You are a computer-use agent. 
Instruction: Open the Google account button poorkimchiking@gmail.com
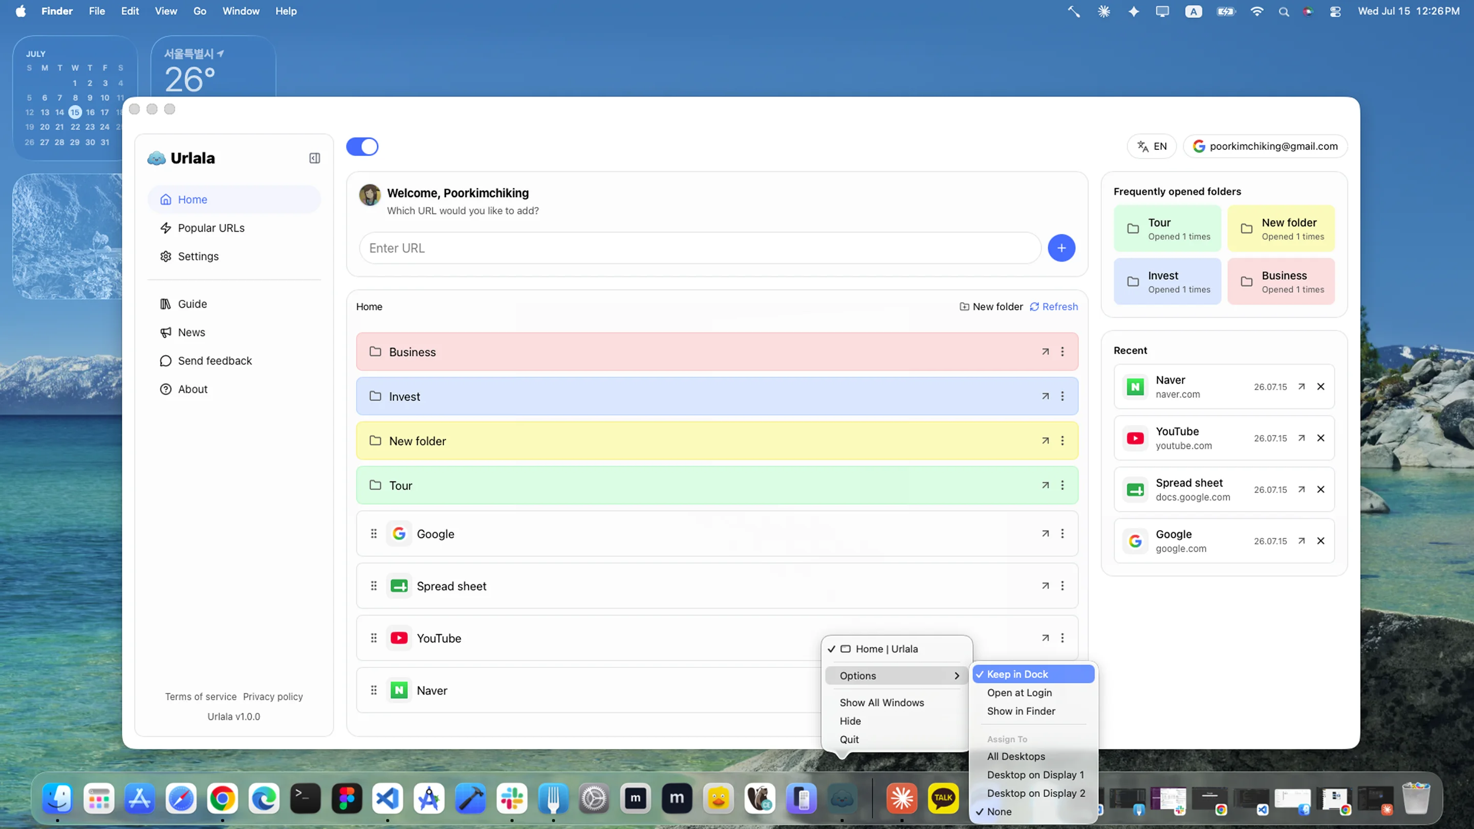1265,146
